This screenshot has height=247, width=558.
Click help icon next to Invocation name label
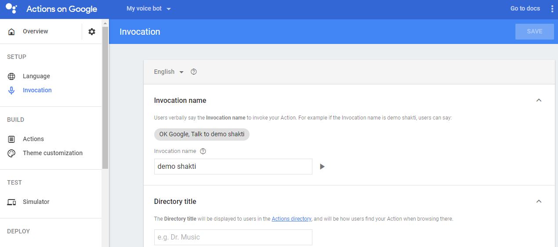[x=203, y=151]
